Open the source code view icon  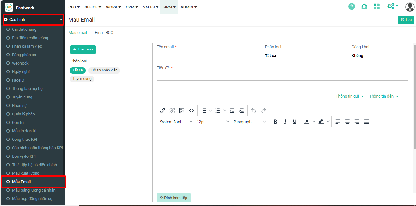(191, 110)
